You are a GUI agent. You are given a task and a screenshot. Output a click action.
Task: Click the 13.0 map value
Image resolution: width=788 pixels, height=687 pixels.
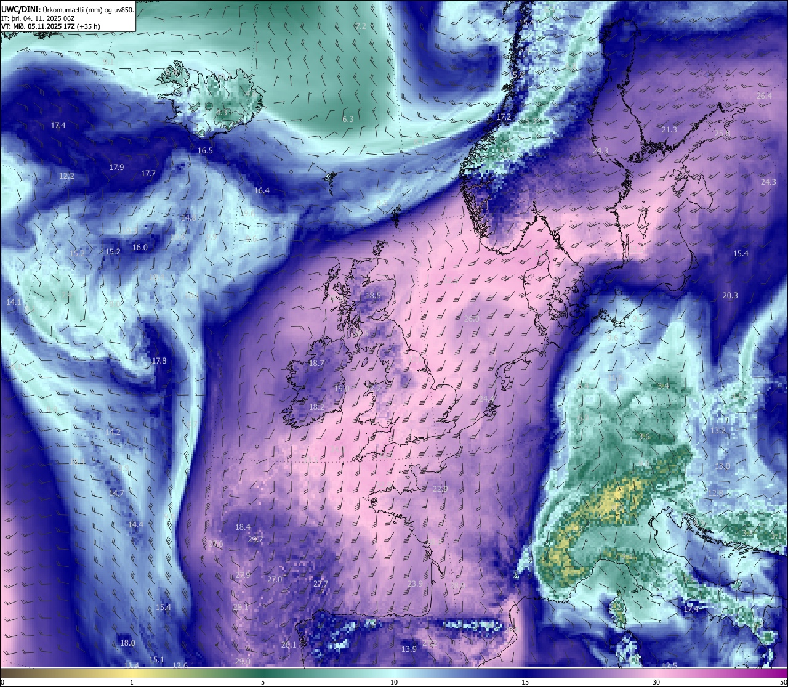[722, 466]
